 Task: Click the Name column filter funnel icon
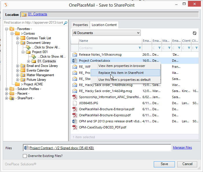pos(140,48)
